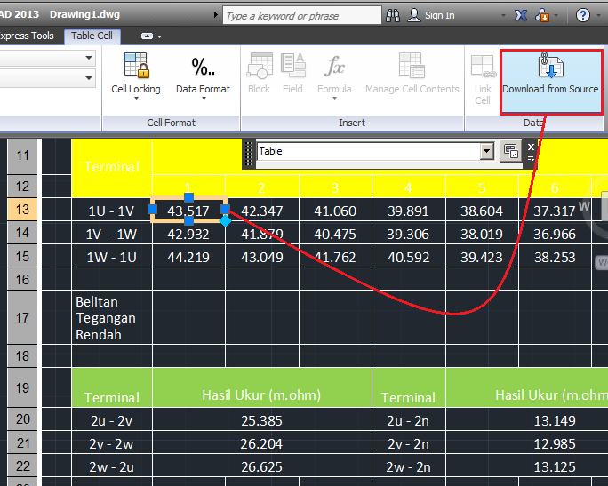Click the Cell Format panel title

tap(171, 123)
